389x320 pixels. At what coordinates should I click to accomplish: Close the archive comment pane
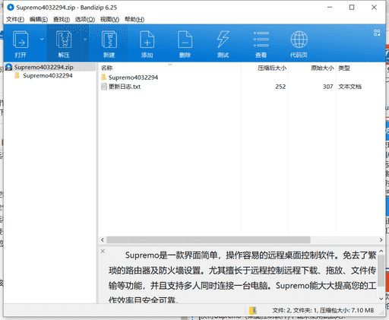103,251
